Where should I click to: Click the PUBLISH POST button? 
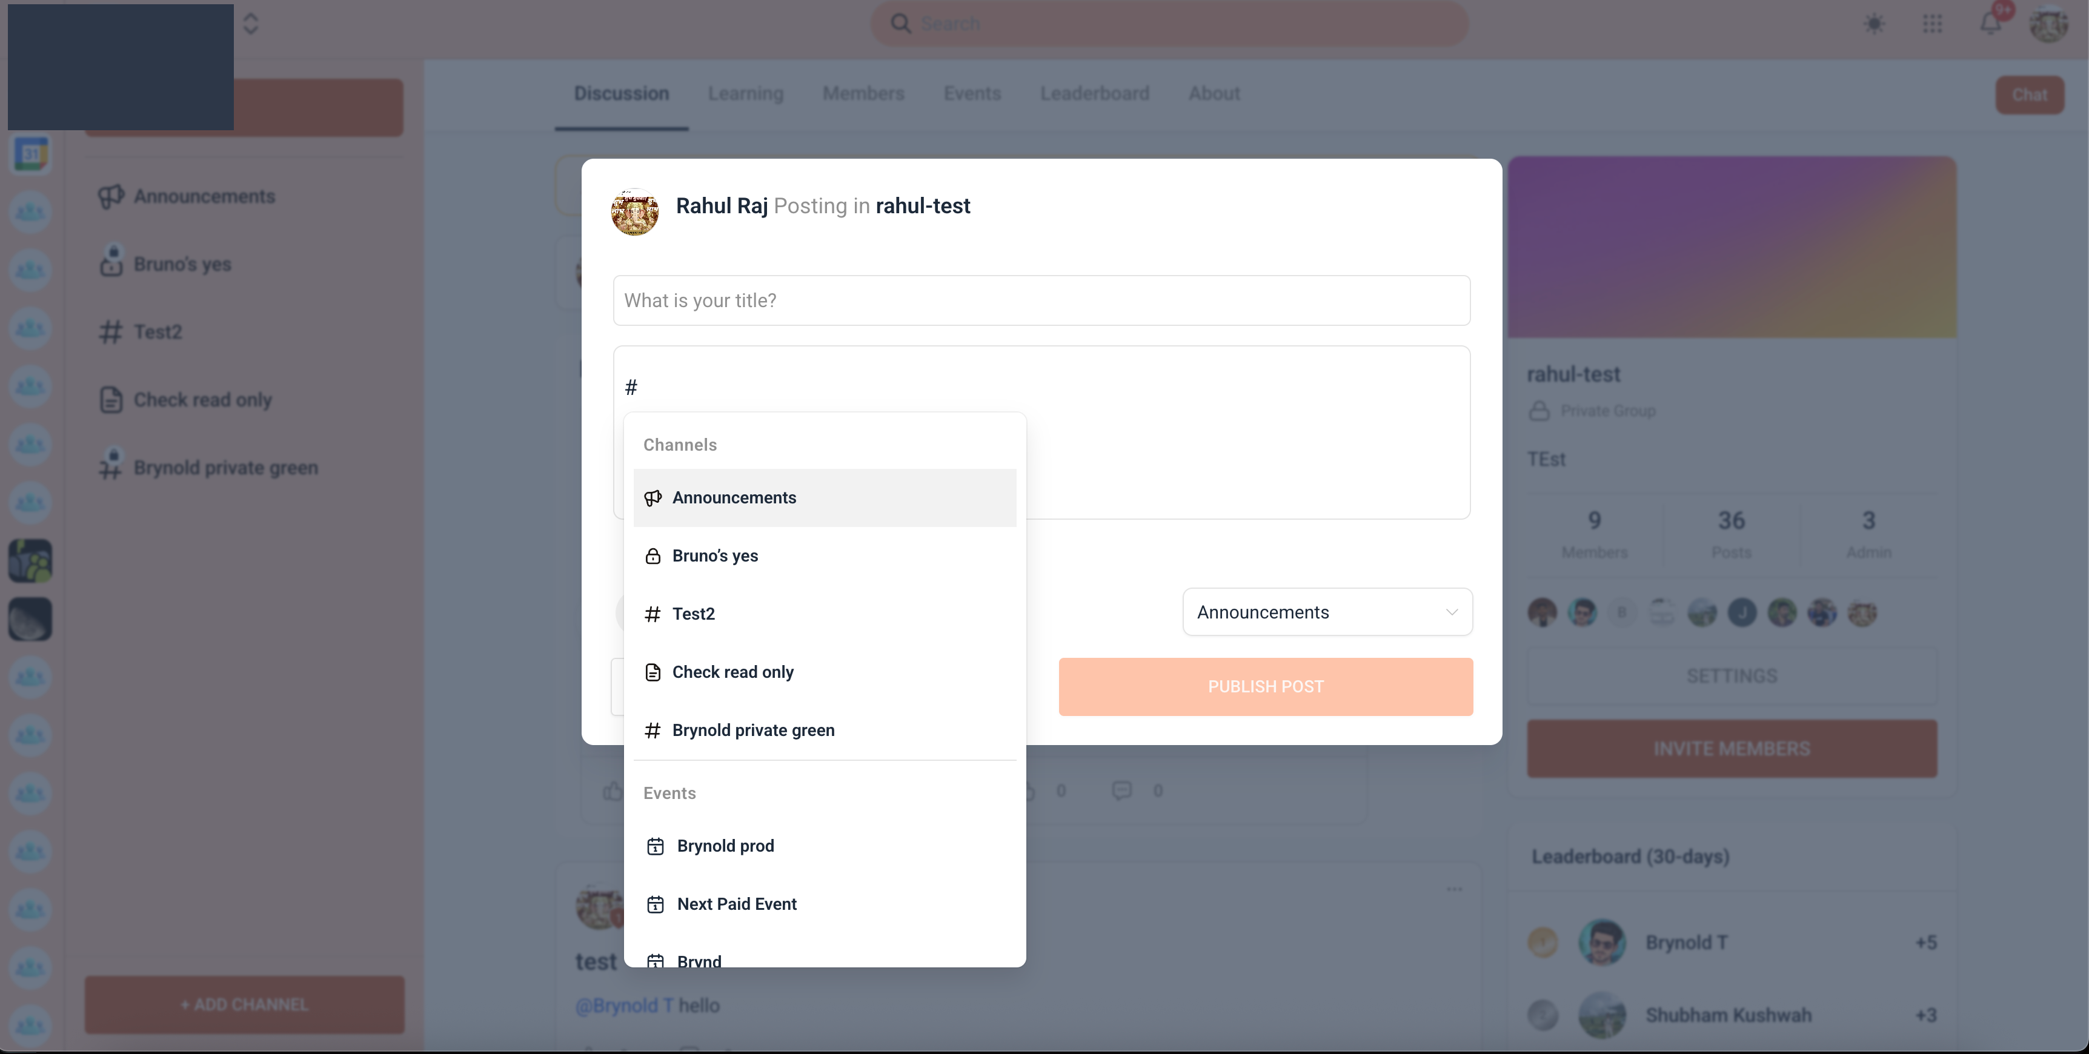1266,687
